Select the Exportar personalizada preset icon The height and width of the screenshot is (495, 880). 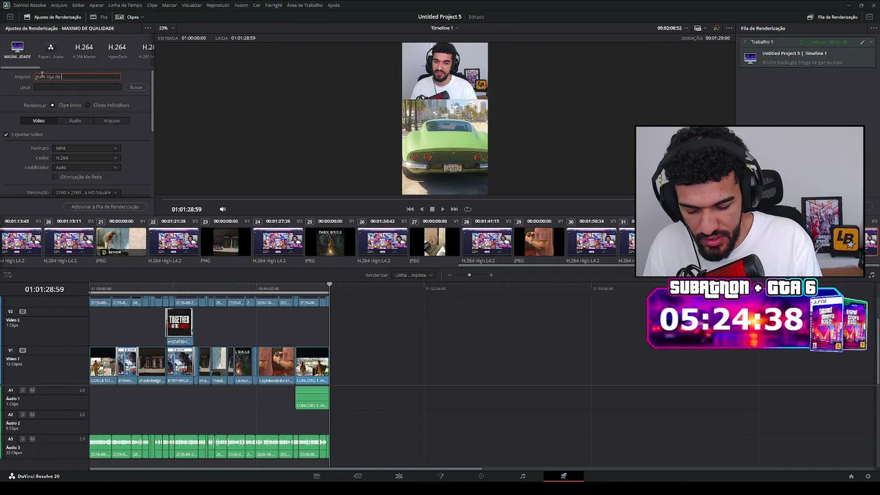50,47
